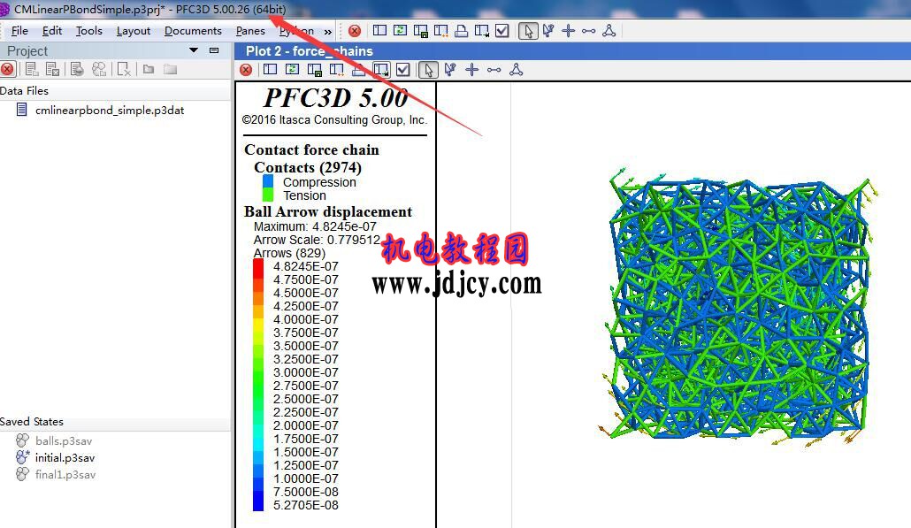Click light gray folder icon in Project toolbar
911x528 pixels.
[170, 70]
